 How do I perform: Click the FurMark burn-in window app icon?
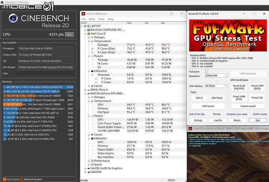[190, 129]
